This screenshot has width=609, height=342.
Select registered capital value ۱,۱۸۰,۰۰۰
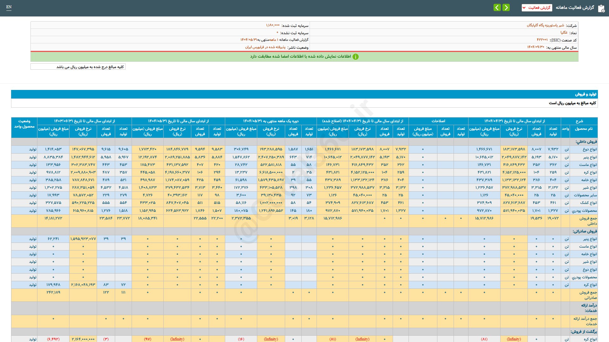(x=273, y=25)
